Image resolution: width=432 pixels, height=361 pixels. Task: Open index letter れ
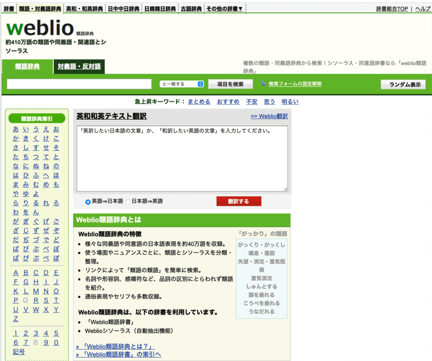click(x=46, y=203)
